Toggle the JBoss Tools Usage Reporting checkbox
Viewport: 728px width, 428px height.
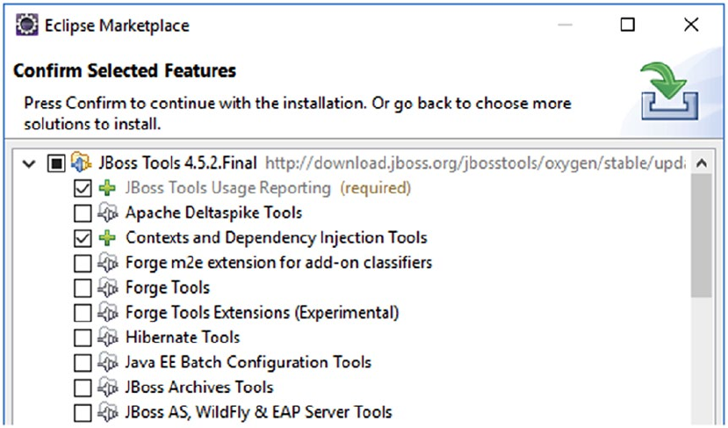(x=83, y=188)
